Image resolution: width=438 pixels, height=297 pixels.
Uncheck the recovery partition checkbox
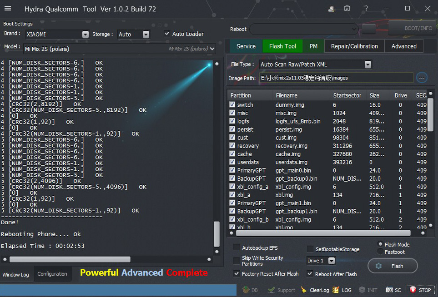[232, 145]
